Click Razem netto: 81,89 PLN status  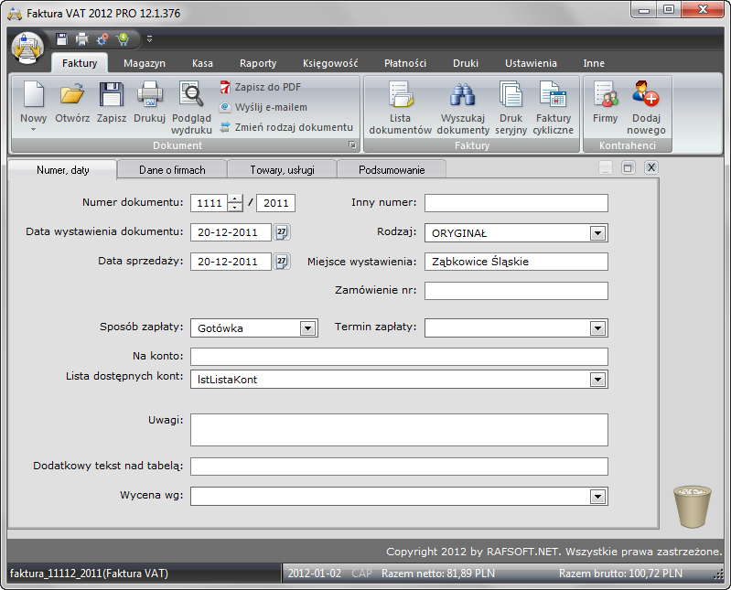coord(438,574)
